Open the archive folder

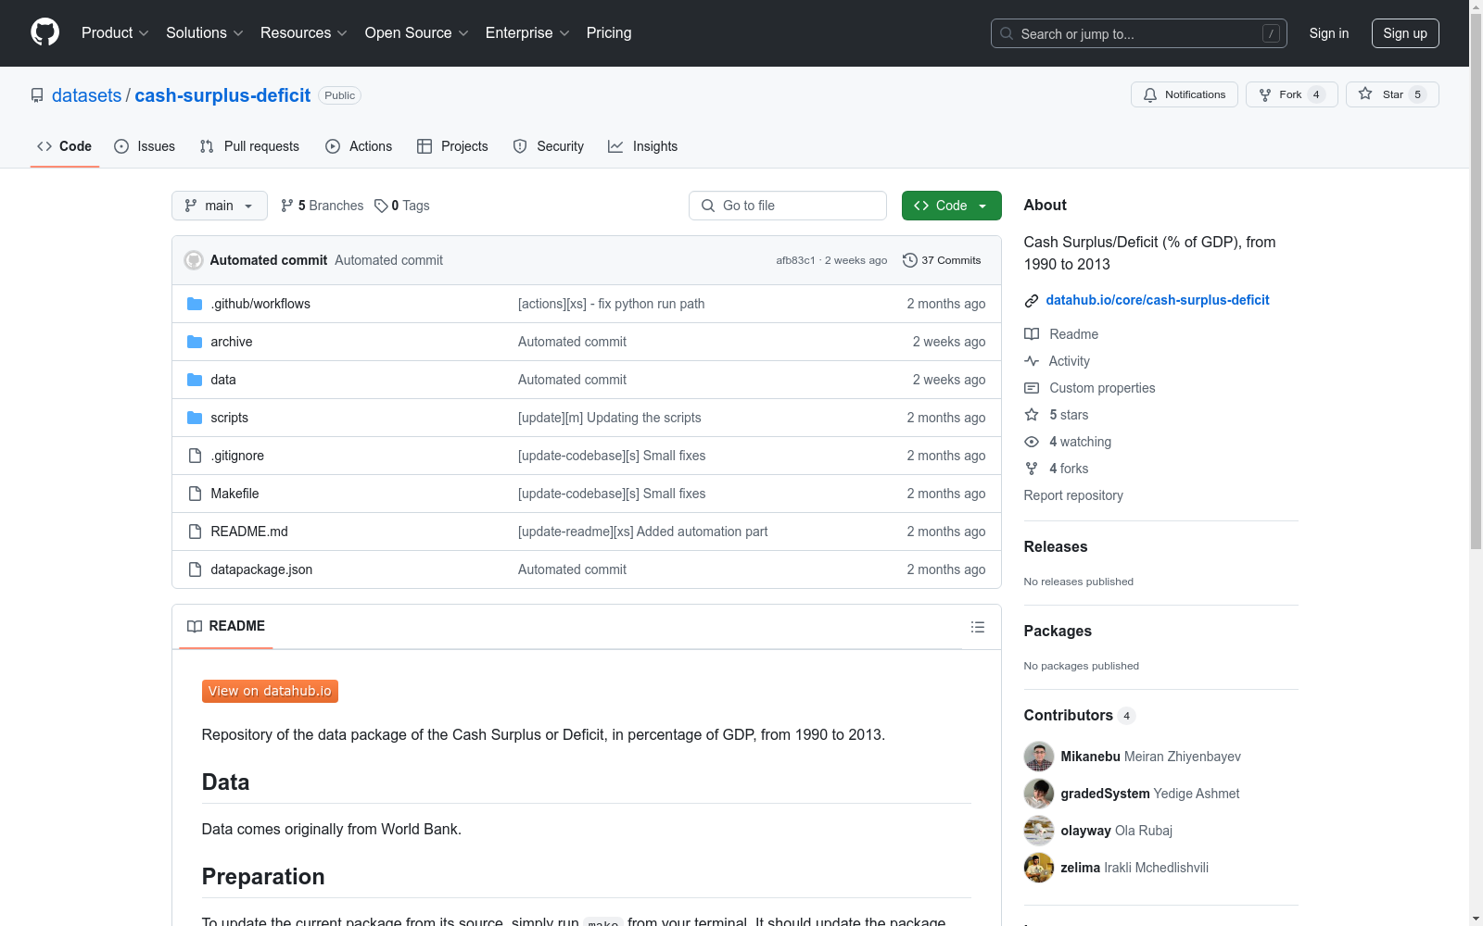pyautogui.click(x=231, y=342)
